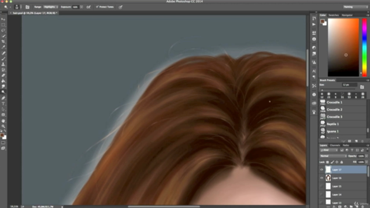Toggle lock image pixels brush icon
Viewport: 370px width, 208px height.
tap(332, 162)
